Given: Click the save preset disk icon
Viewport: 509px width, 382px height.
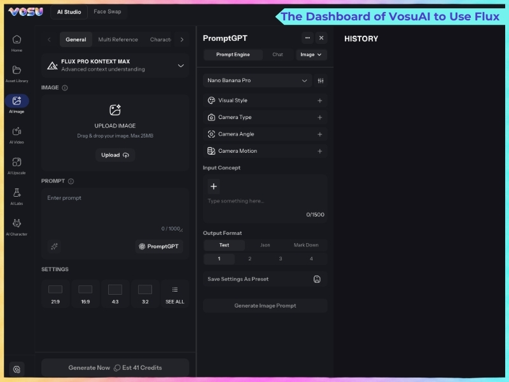Looking at the screenshot, I should click(317, 279).
